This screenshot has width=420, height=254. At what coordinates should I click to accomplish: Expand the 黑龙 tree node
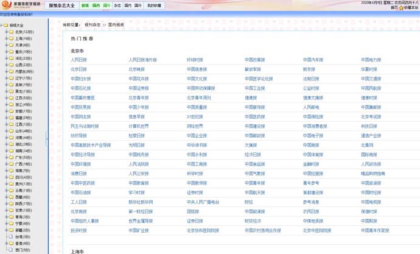7,91
